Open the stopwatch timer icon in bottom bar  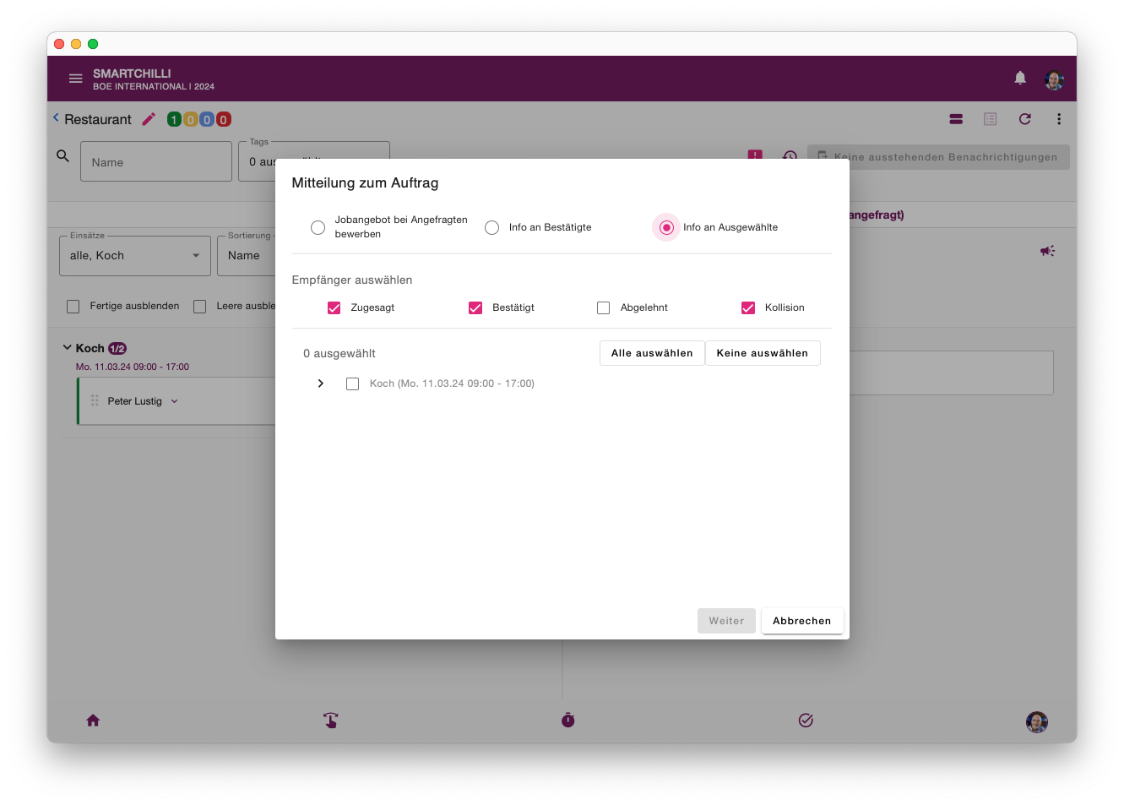568,720
